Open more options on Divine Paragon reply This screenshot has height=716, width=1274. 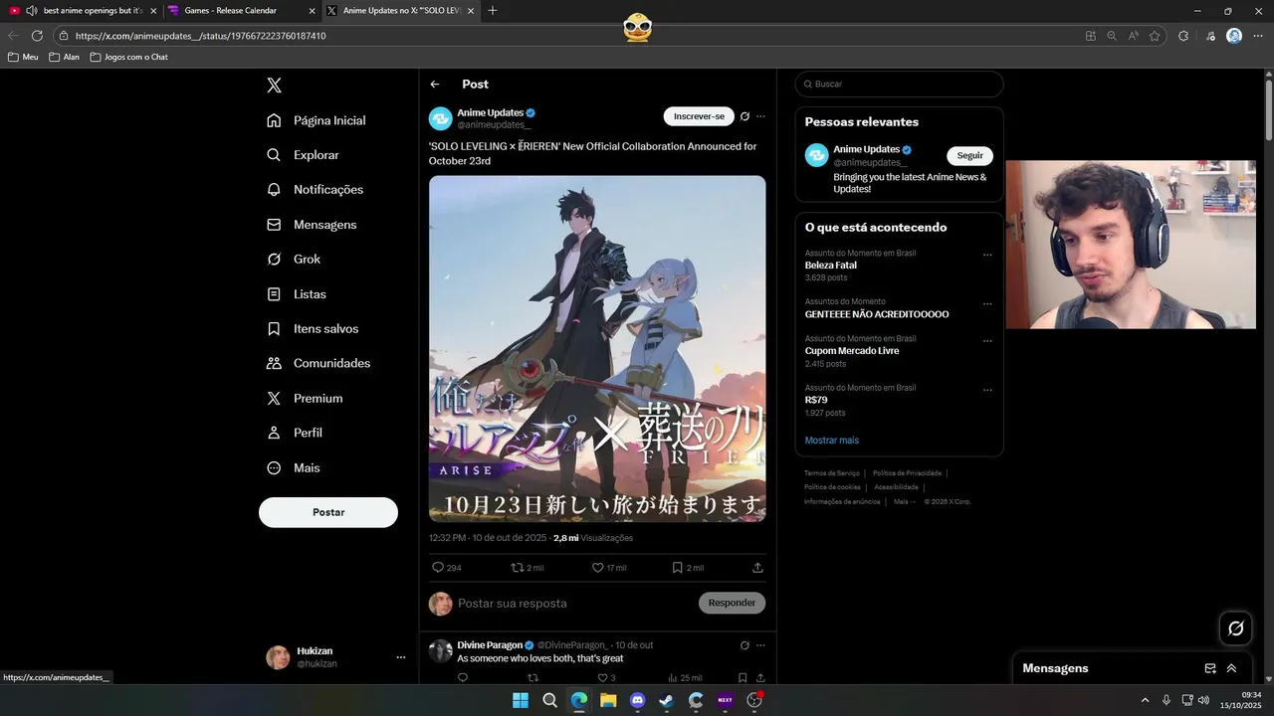click(760, 645)
